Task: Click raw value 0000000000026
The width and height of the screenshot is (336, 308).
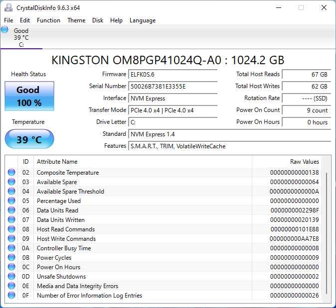Action: point(295,296)
